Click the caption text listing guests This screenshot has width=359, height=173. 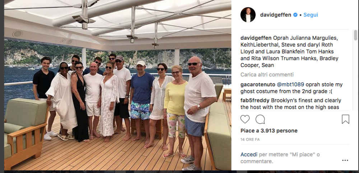pos(289,51)
